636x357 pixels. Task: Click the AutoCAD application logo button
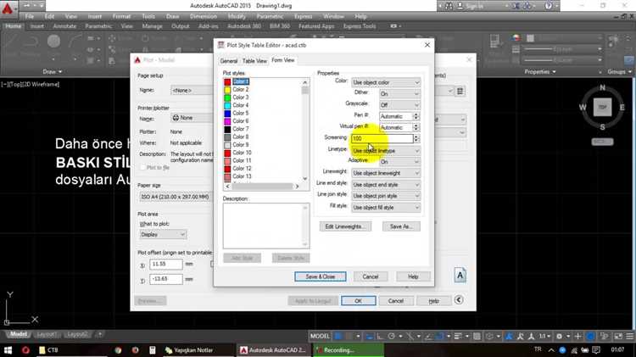pyautogui.click(x=8, y=8)
